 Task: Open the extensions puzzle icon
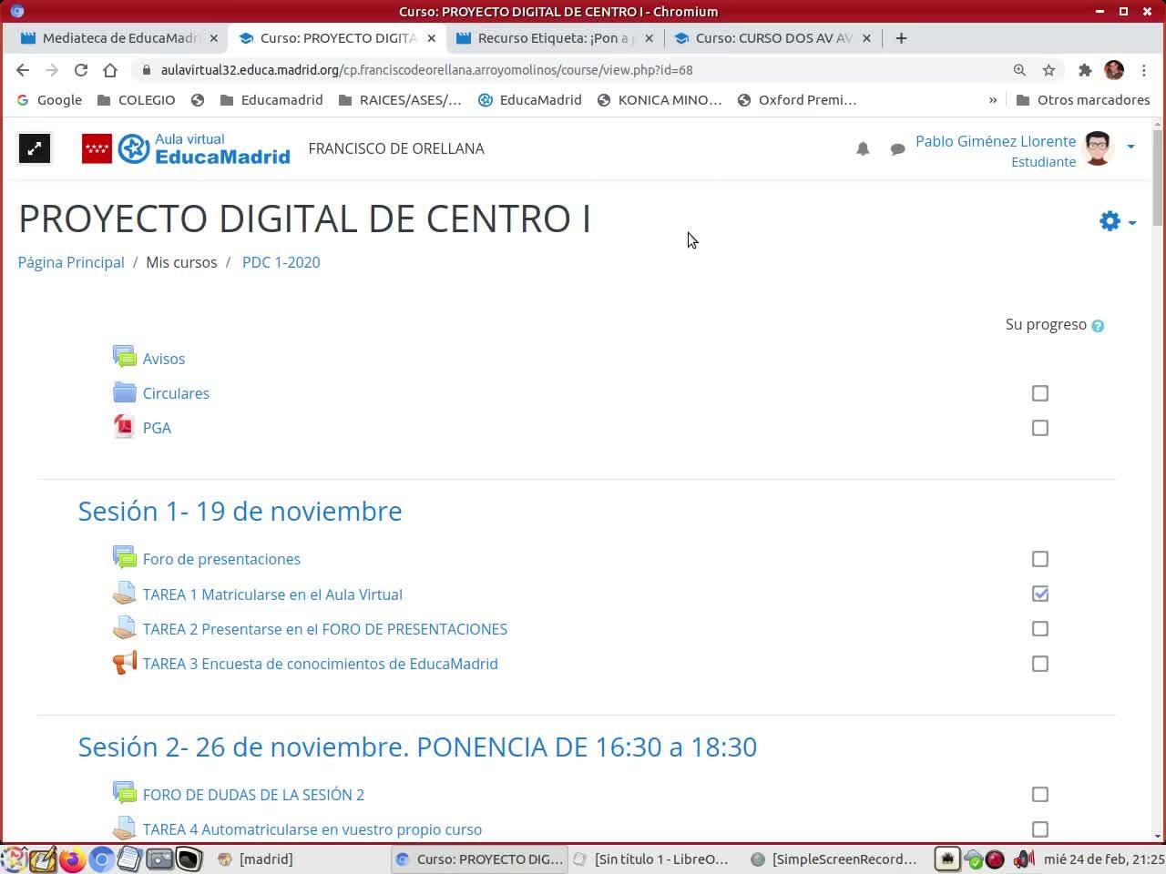click(x=1085, y=70)
